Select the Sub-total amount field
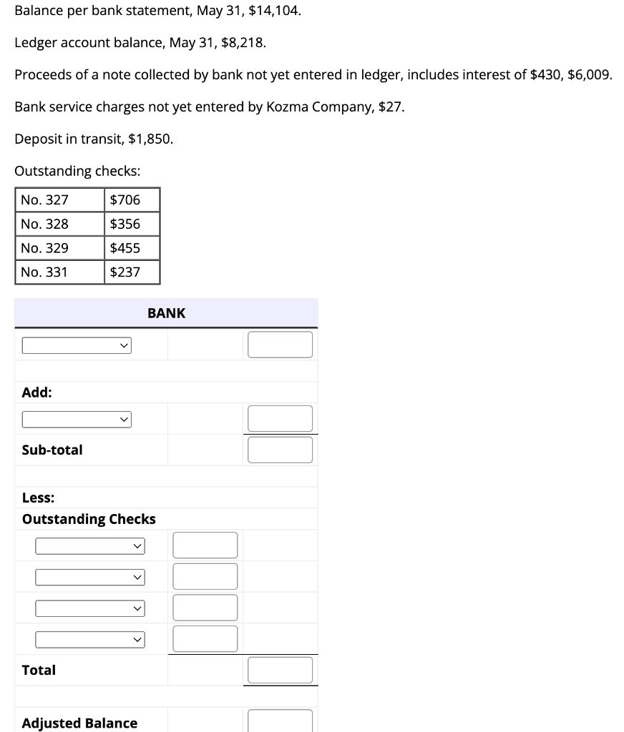 click(x=280, y=450)
